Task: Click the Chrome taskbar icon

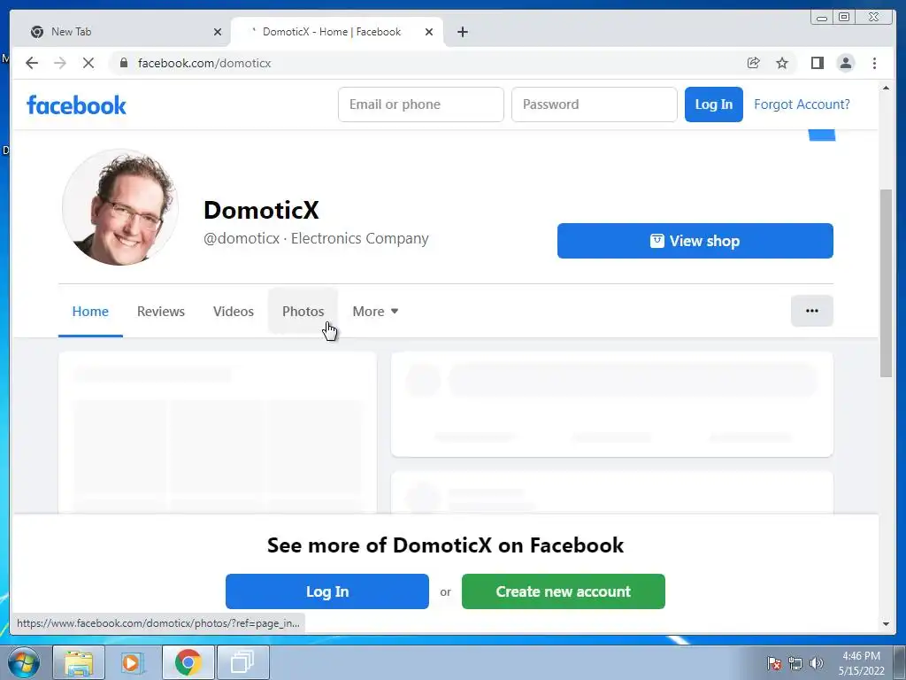Action: [x=188, y=662]
